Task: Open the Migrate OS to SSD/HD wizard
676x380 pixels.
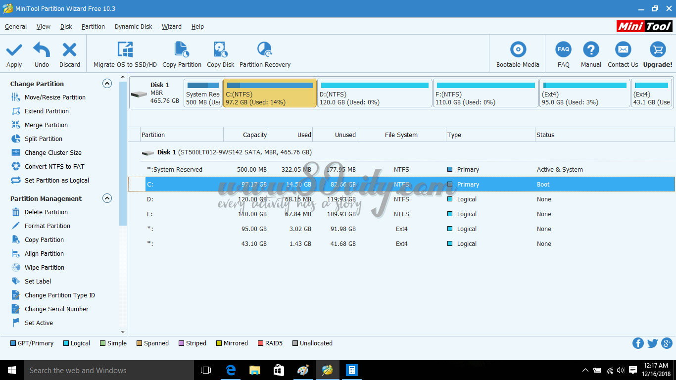Action: pos(125,53)
